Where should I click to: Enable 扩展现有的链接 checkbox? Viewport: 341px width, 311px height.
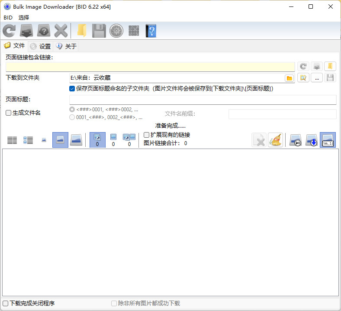point(146,135)
